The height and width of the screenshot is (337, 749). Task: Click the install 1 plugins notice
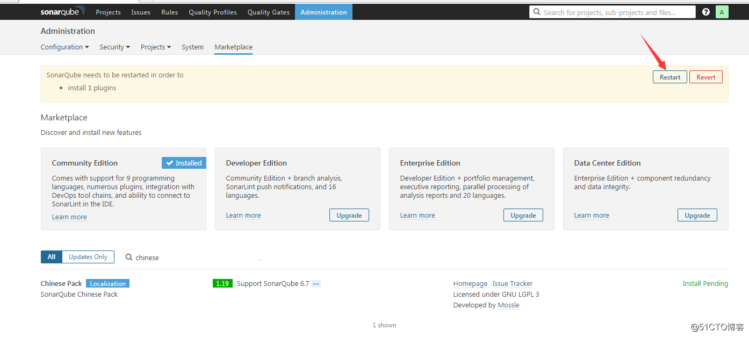click(x=92, y=88)
